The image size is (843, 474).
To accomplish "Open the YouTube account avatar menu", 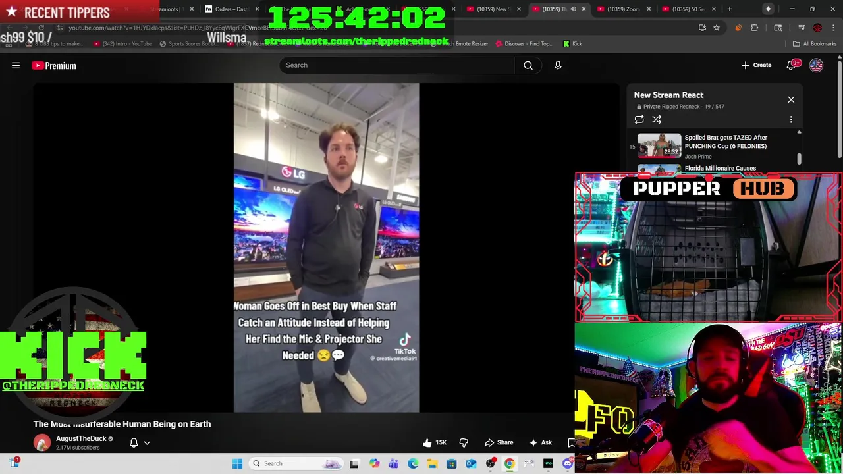I will pyautogui.click(x=816, y=65).
